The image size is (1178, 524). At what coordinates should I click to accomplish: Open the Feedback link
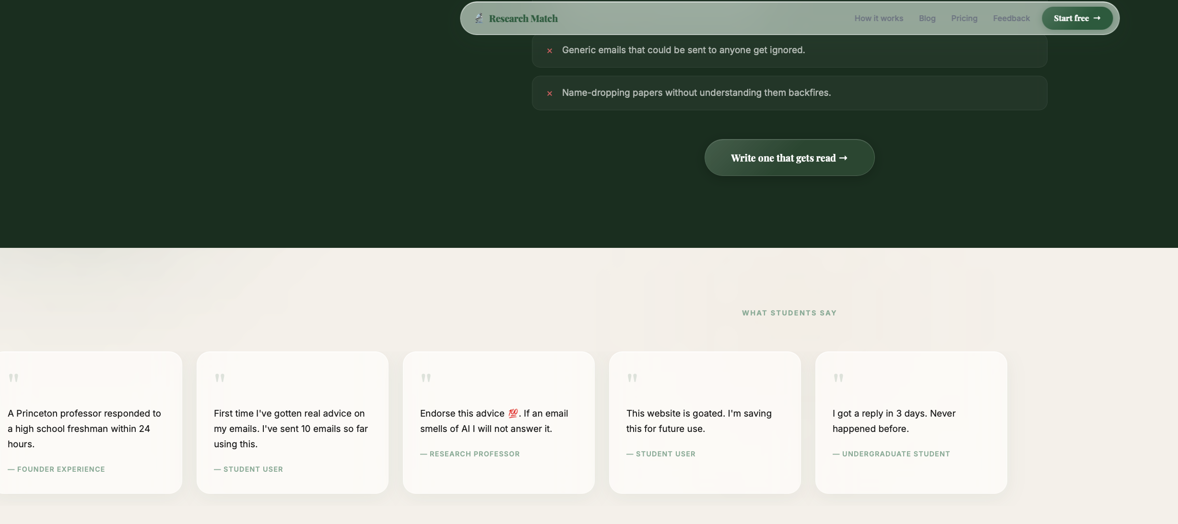(x=1011, y=18)
